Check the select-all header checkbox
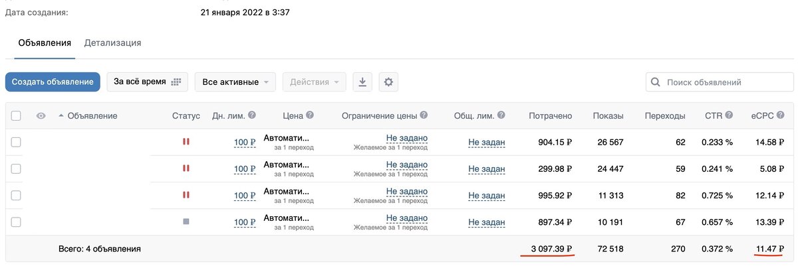The width and height of the screenshot is (798, 266). pos(16,116)
